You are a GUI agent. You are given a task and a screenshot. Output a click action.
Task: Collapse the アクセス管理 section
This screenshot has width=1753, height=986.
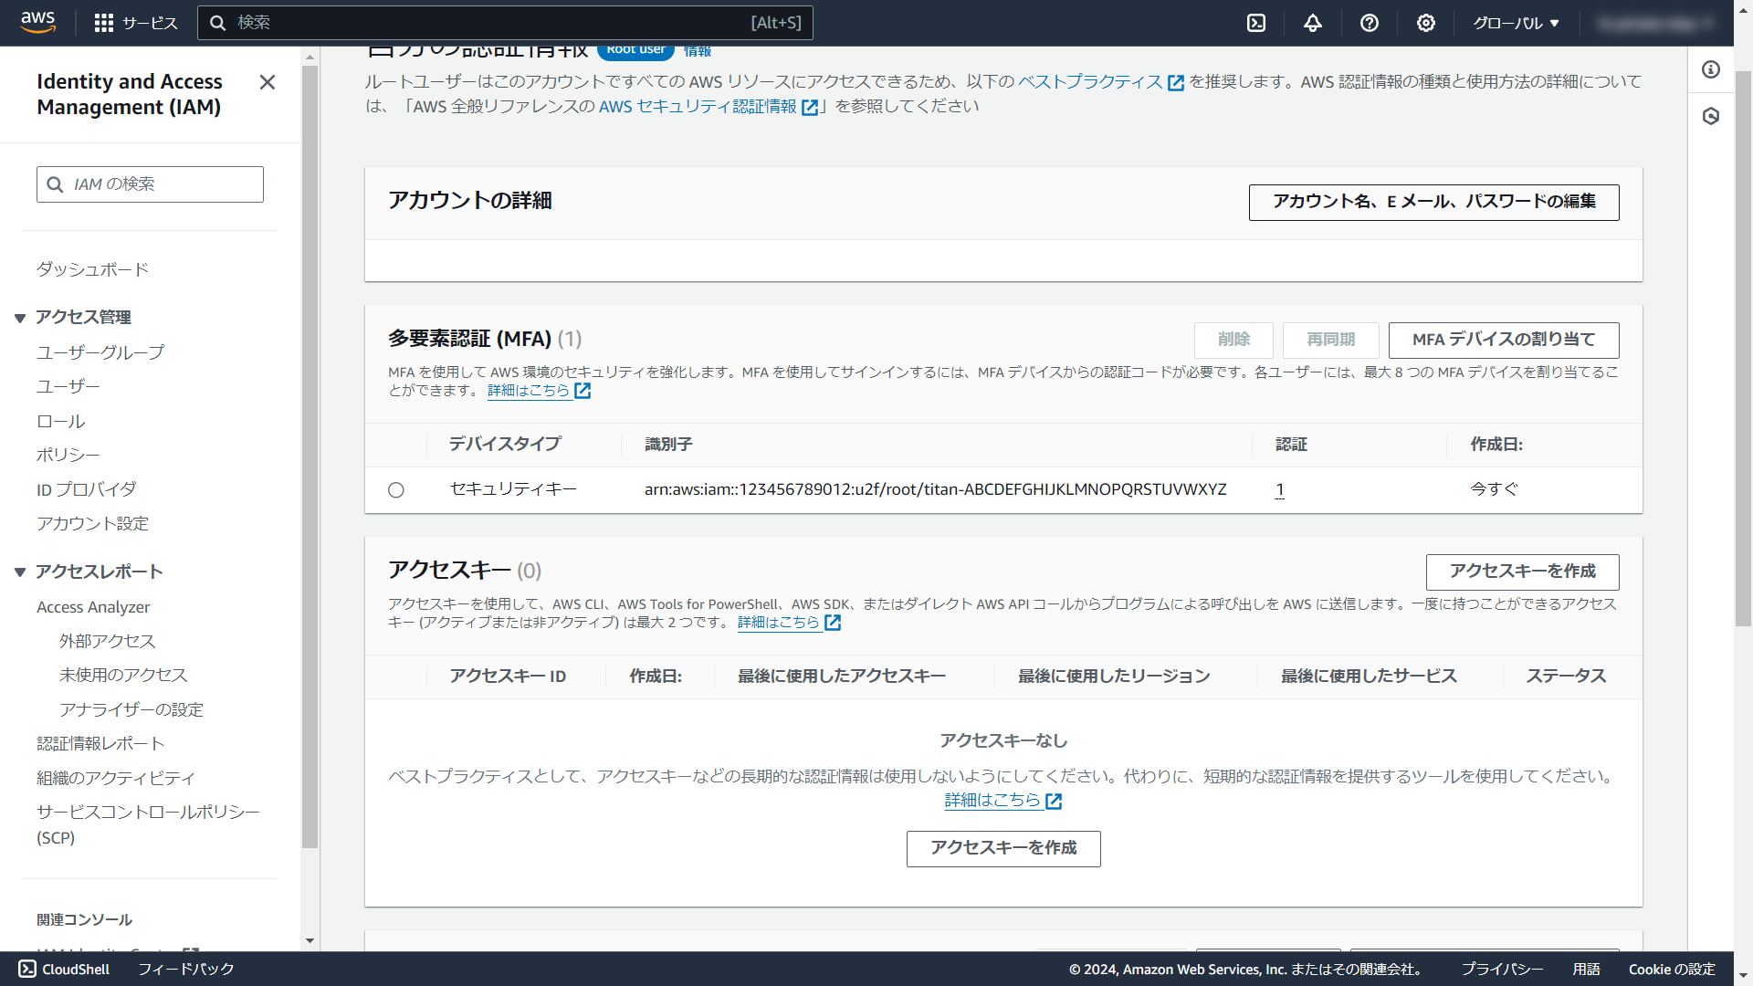click(x=20, y=318)
